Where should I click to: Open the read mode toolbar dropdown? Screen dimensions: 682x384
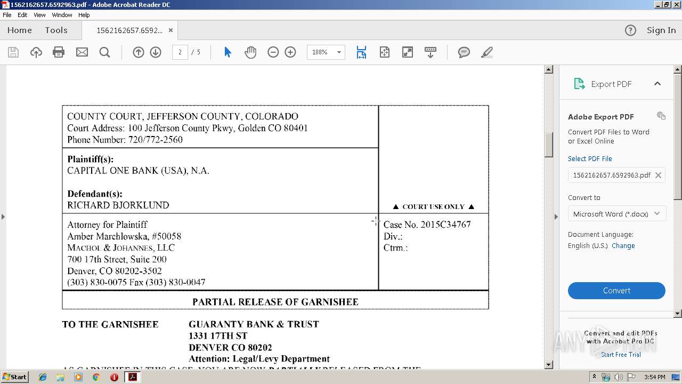[x=431, y=52]
